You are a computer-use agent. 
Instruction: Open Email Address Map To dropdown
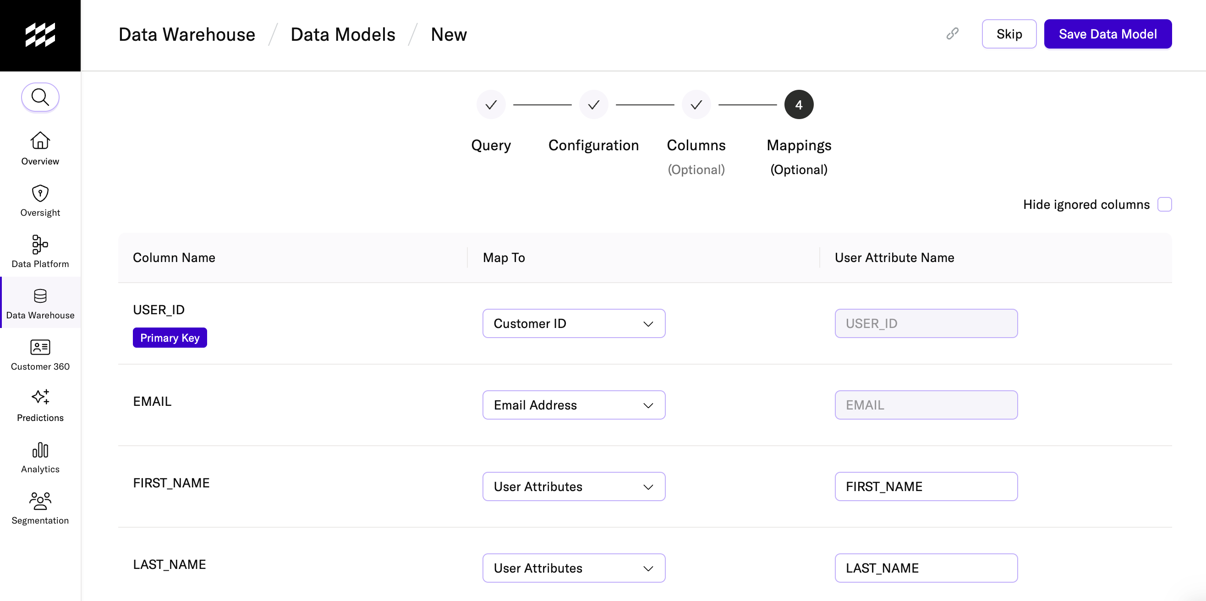[x=574, y=405]
